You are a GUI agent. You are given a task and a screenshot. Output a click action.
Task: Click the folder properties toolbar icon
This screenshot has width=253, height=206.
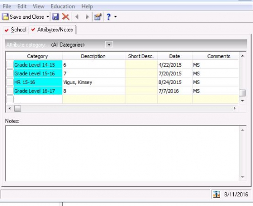tap(98, 17)
